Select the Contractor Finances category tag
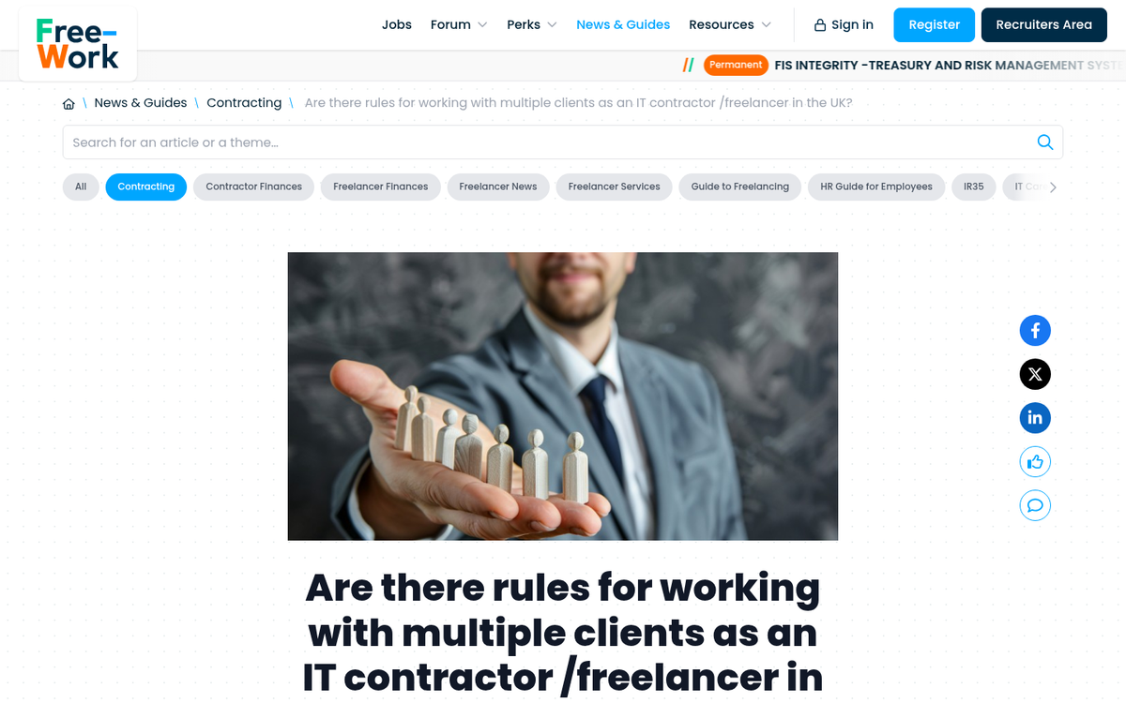The width and height of the screenshot is (1126, 703). coord(254,187)
